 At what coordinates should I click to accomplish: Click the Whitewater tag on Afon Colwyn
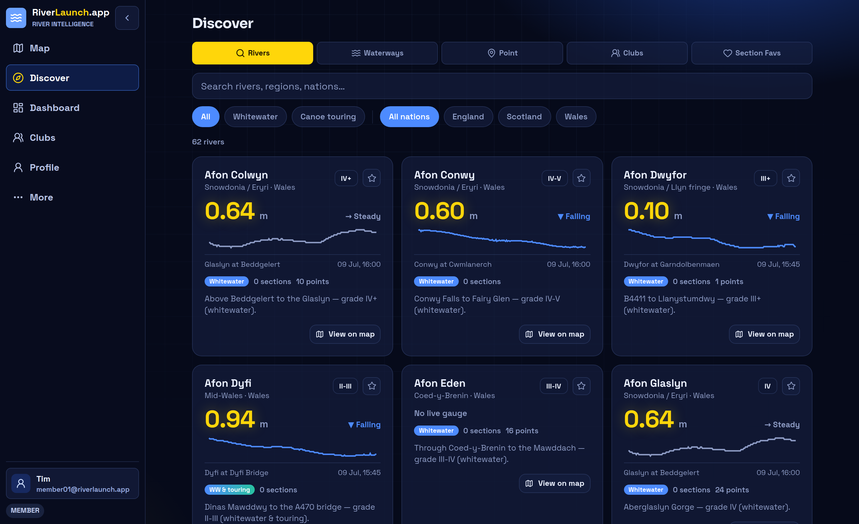coord(227,281)
